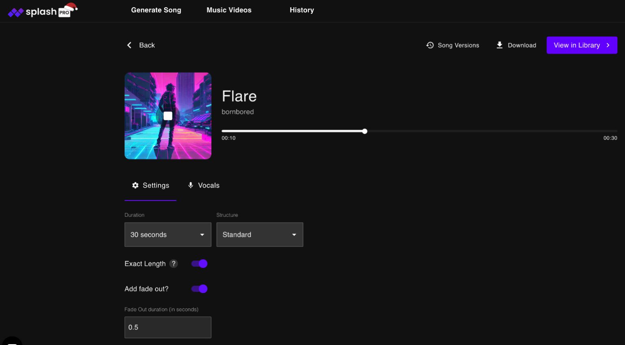The image size is (625, 345).
Task: Open the Duration dropdown showing 30 seconds
Action: (x=168, y=235)
